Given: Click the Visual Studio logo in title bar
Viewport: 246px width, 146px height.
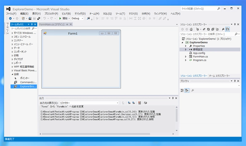Looking at the screenshot, I should click(x=8, y=9).
